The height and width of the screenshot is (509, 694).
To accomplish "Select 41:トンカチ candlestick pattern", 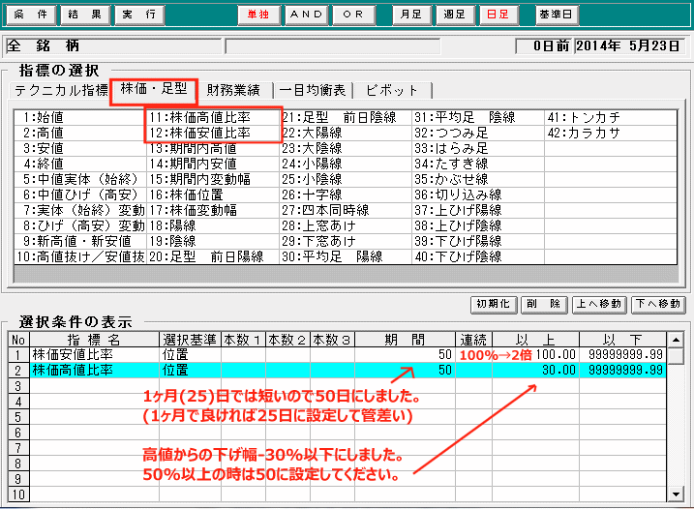I will (586, 117).
